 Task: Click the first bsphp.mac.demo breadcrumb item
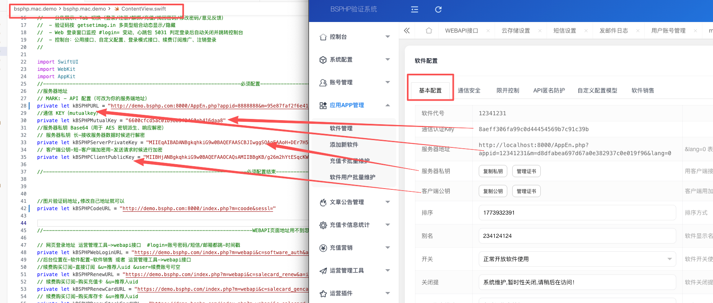[35, 9]
